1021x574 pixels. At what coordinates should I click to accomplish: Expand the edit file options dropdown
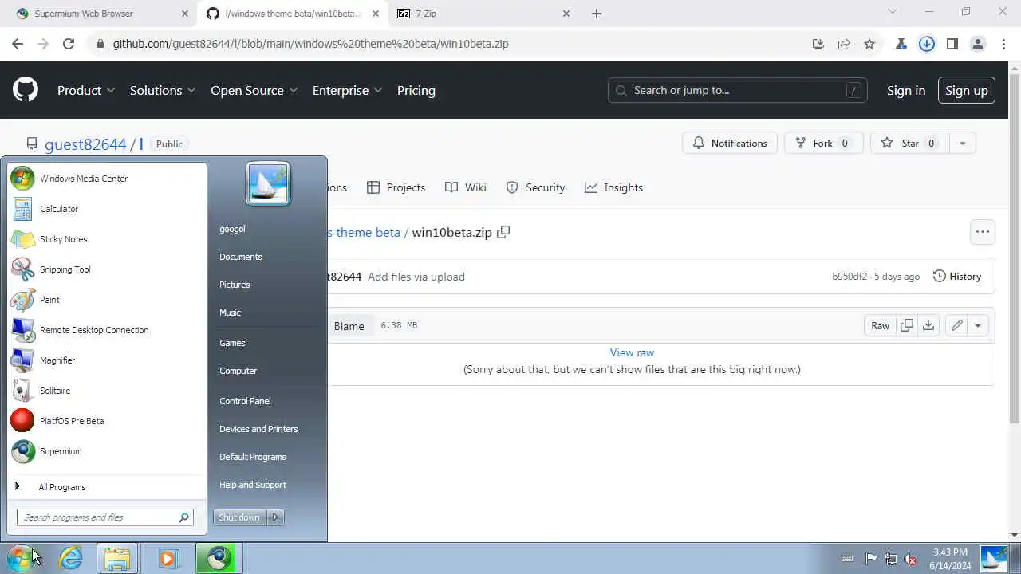tap(978, 325)
